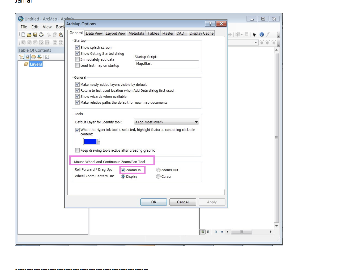Click the Save floppy disk icon

(x=35, y=35)
